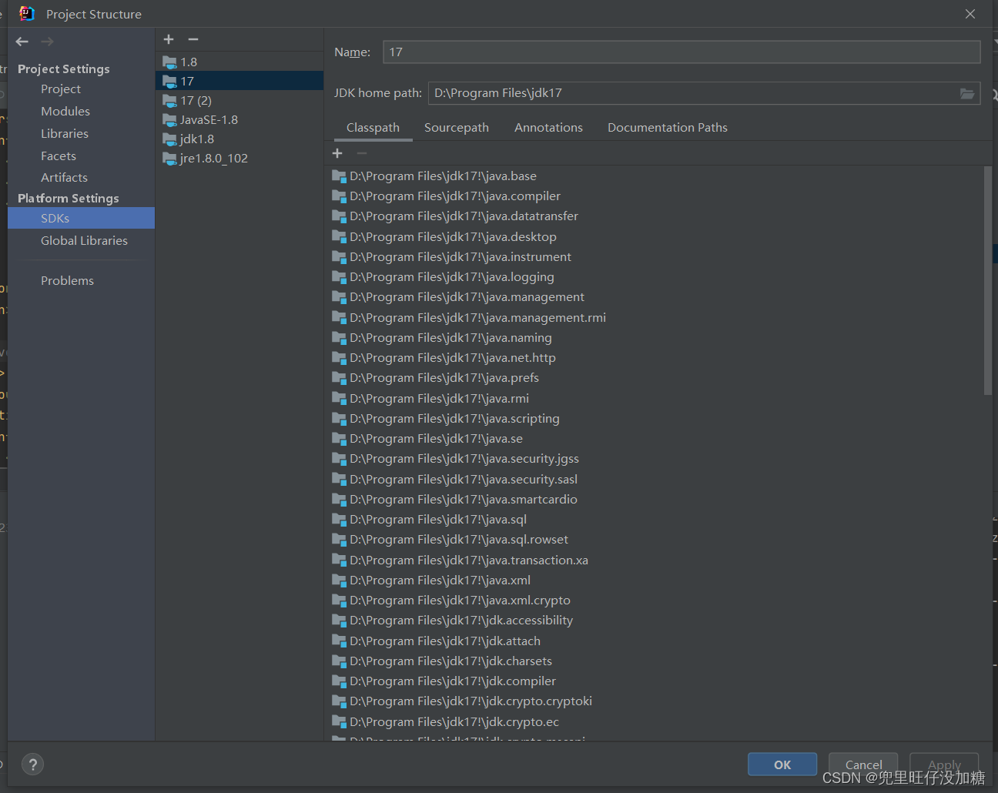Click the SDK Name input field
The image size is (998, 793).
point(681,52)
